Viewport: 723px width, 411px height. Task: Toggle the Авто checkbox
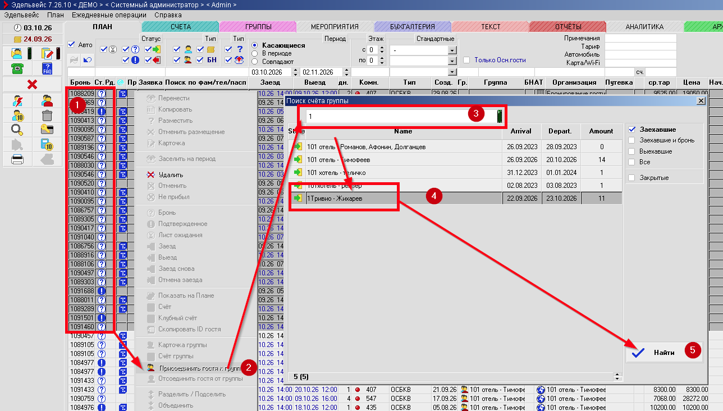[x=71, y=45]
